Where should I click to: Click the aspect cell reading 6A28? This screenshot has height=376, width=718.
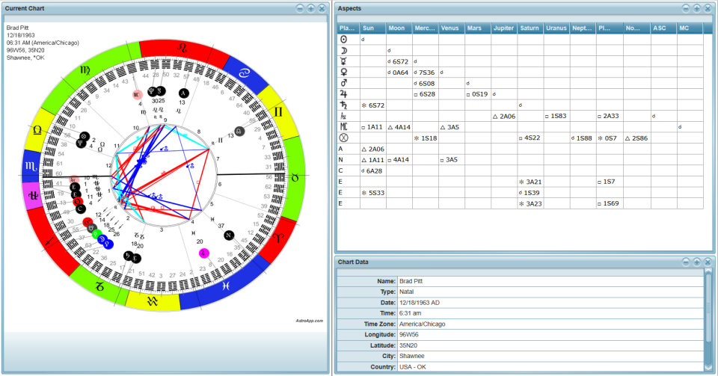point(372,171)
